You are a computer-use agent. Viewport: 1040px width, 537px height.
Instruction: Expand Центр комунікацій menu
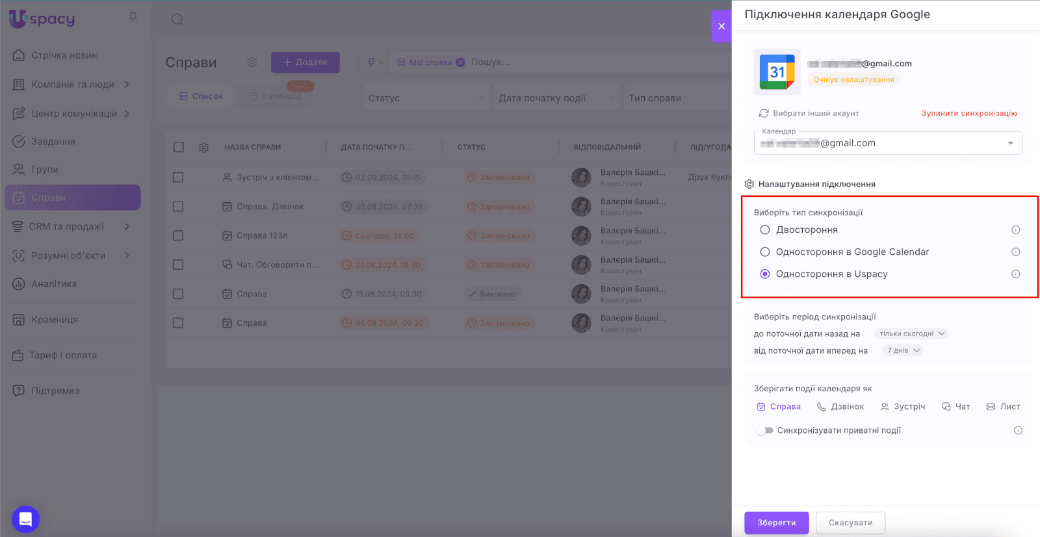127,114
